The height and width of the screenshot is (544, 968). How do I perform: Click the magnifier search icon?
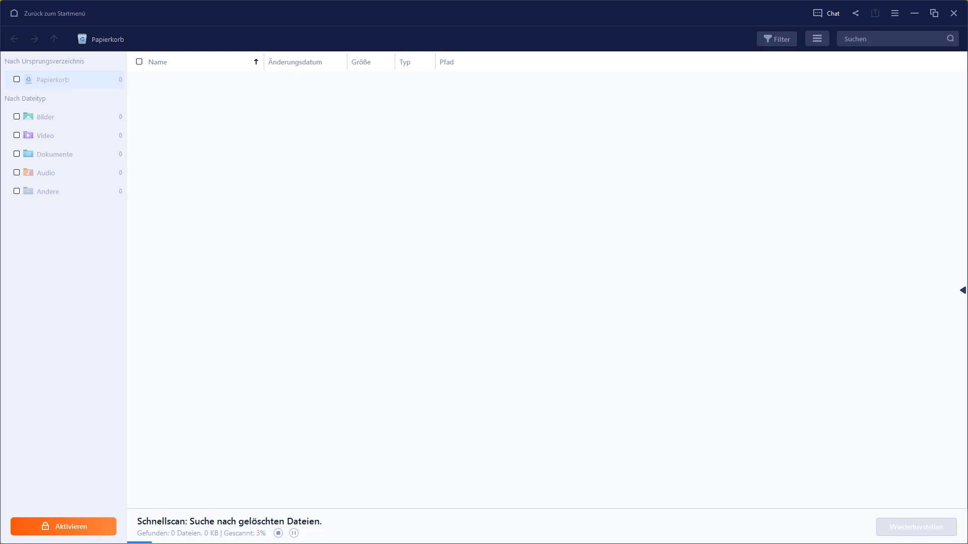(950, 39)
